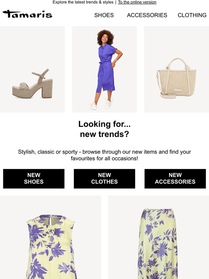Image resolution: width=209 pixels, height=279 pixels.
Task: Open the SHOES menu item
Action: coord(104,15)
